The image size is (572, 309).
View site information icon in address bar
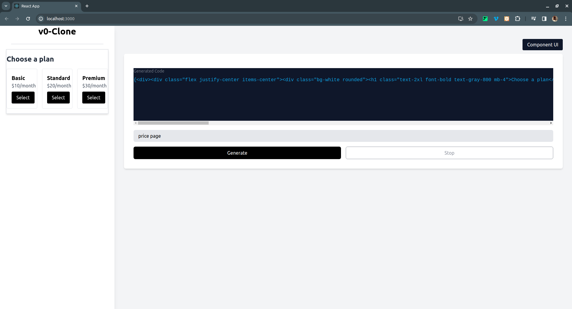tap(41, 19)
